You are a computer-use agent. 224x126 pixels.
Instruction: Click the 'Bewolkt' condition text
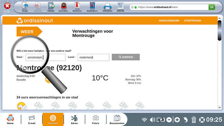(x=21, y=80)
